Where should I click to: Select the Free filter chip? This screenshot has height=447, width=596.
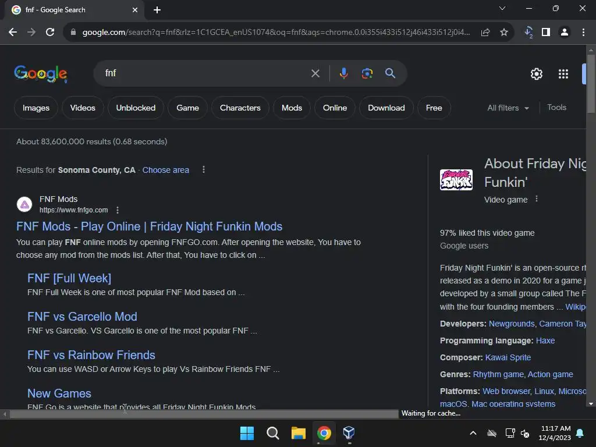434,108
